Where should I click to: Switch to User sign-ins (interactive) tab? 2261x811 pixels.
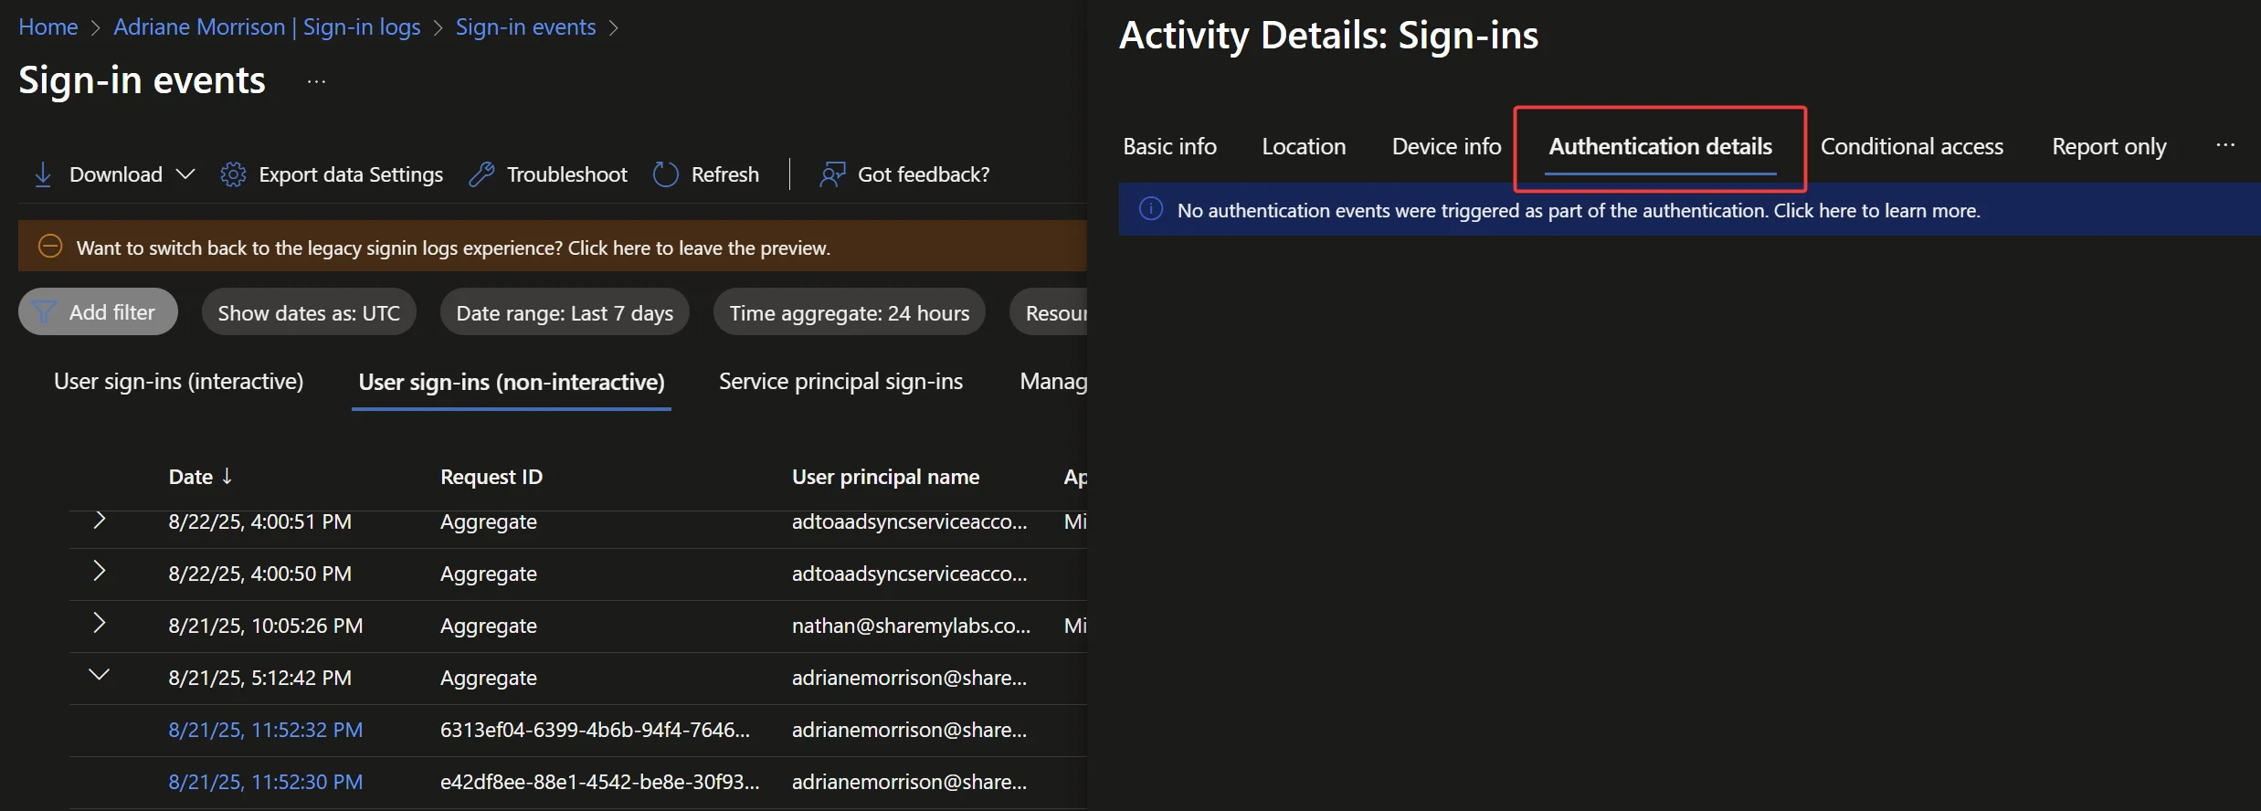click(178, 382)
